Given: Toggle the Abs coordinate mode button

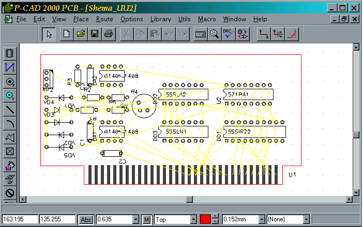Looking at the screenshot, I should coord(86,220).
